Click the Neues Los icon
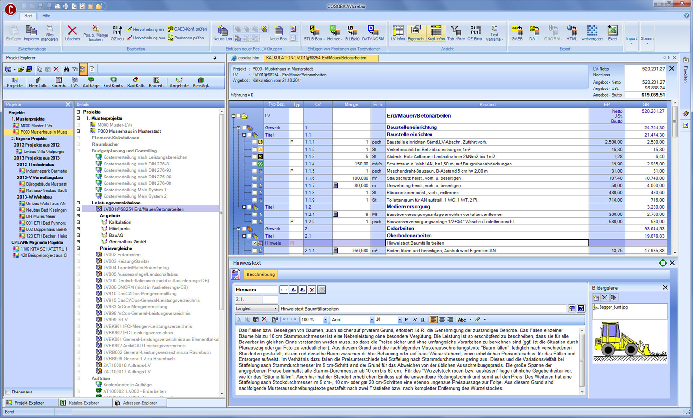The image size is (693, 418). coord(222,33)
